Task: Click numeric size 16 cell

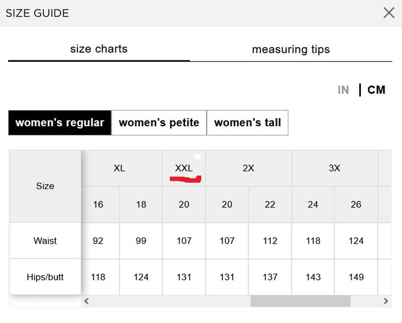Action: 98,205
